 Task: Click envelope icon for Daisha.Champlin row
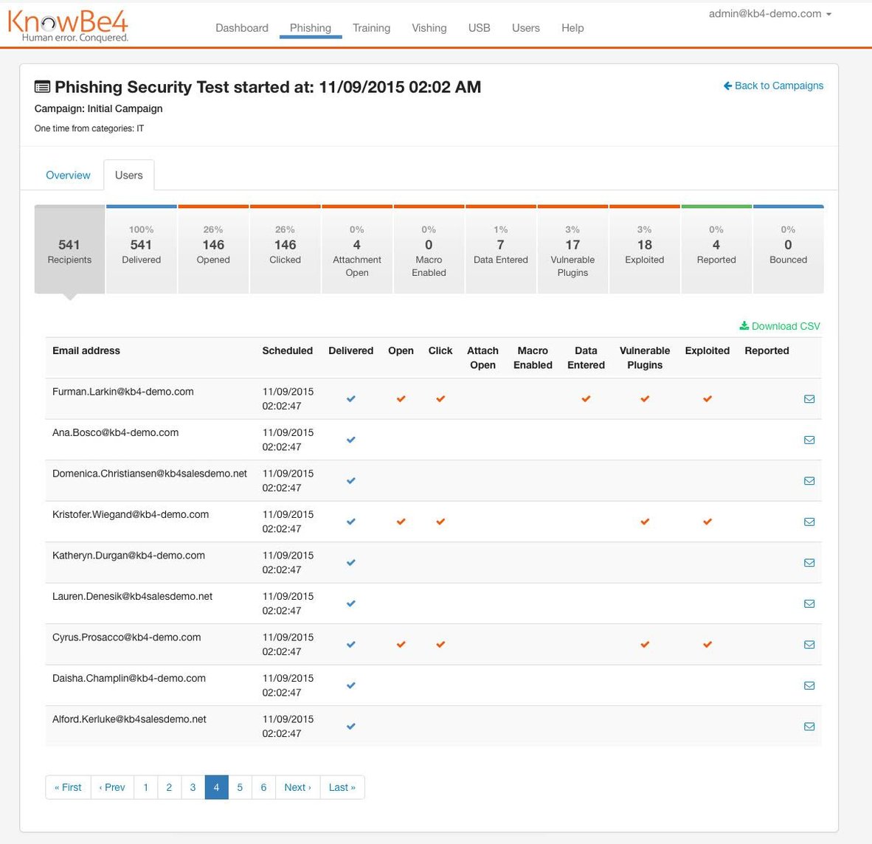click(809, 686)
